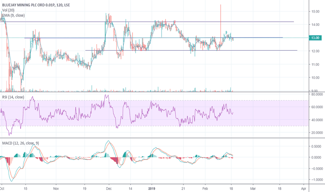Click the 14.00 price axis label

point(315,24)
